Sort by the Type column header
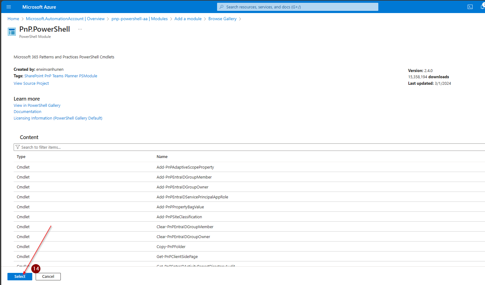The height and width of the screenshot is (285, 485). point(21,156)
